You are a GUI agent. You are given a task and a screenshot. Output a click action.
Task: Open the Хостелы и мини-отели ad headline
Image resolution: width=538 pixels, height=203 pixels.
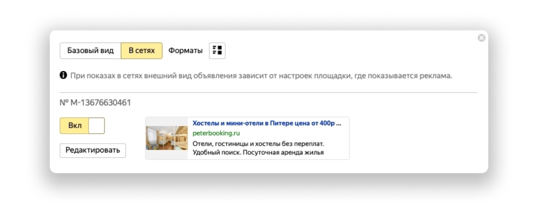click(266, 123)
